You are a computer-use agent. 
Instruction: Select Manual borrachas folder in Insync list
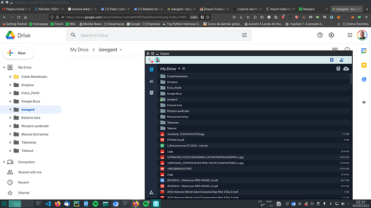[254, 117]
